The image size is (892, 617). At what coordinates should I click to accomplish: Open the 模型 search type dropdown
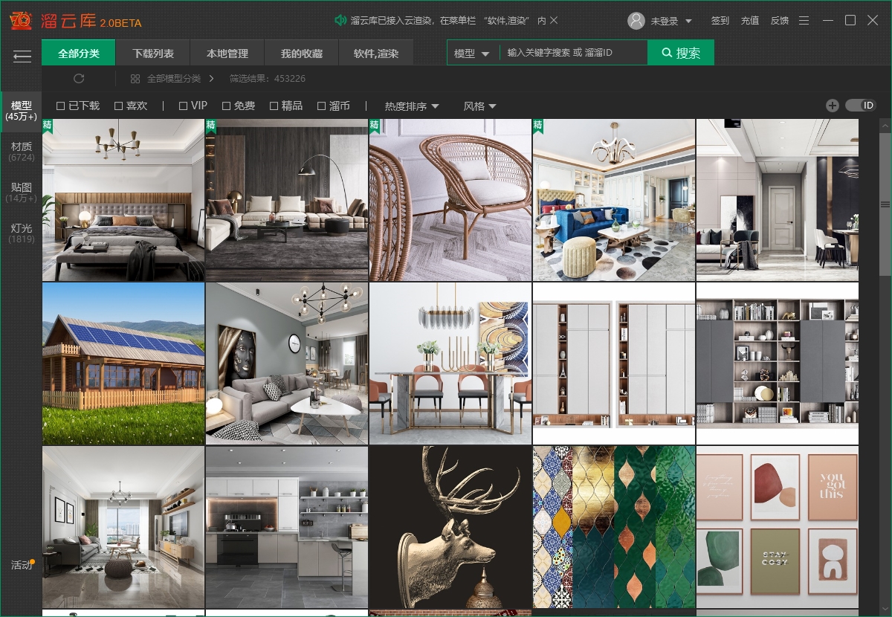pyautogui.click(x=472, y=54)
